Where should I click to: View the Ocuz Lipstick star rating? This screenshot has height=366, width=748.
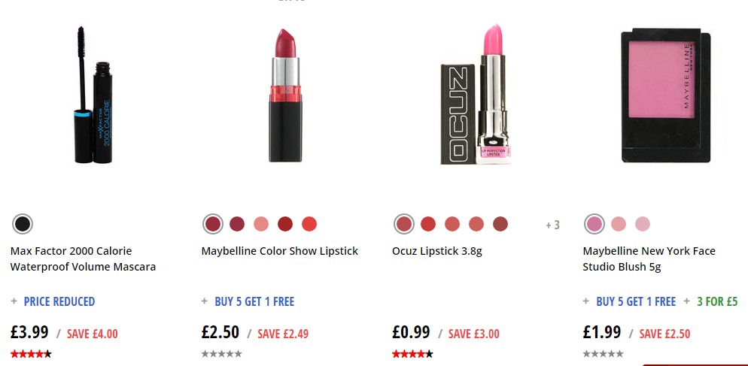point(412,354)
